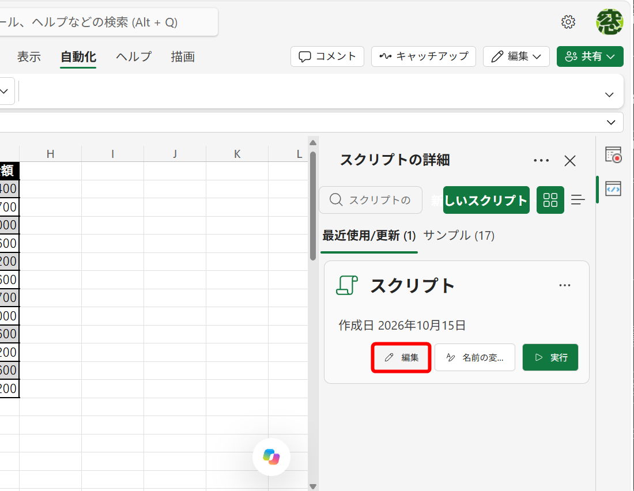Screen dimensions: 634x491
Task: Open the settings gear icon
Action: tap(568, 22)
